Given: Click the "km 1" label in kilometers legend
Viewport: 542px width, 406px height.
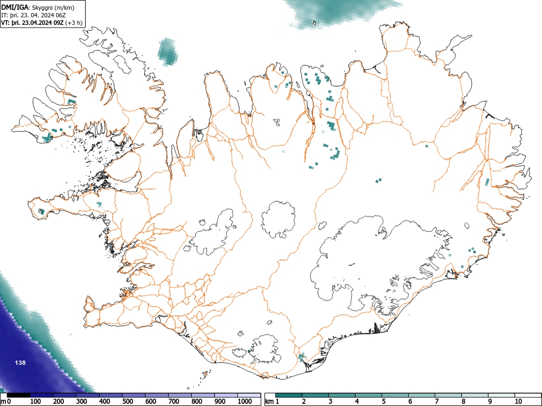Looking at the screenshot, I should pos(272,402).
